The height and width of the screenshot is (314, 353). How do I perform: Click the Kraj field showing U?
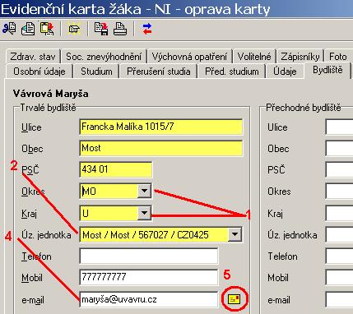click(109, 213)
